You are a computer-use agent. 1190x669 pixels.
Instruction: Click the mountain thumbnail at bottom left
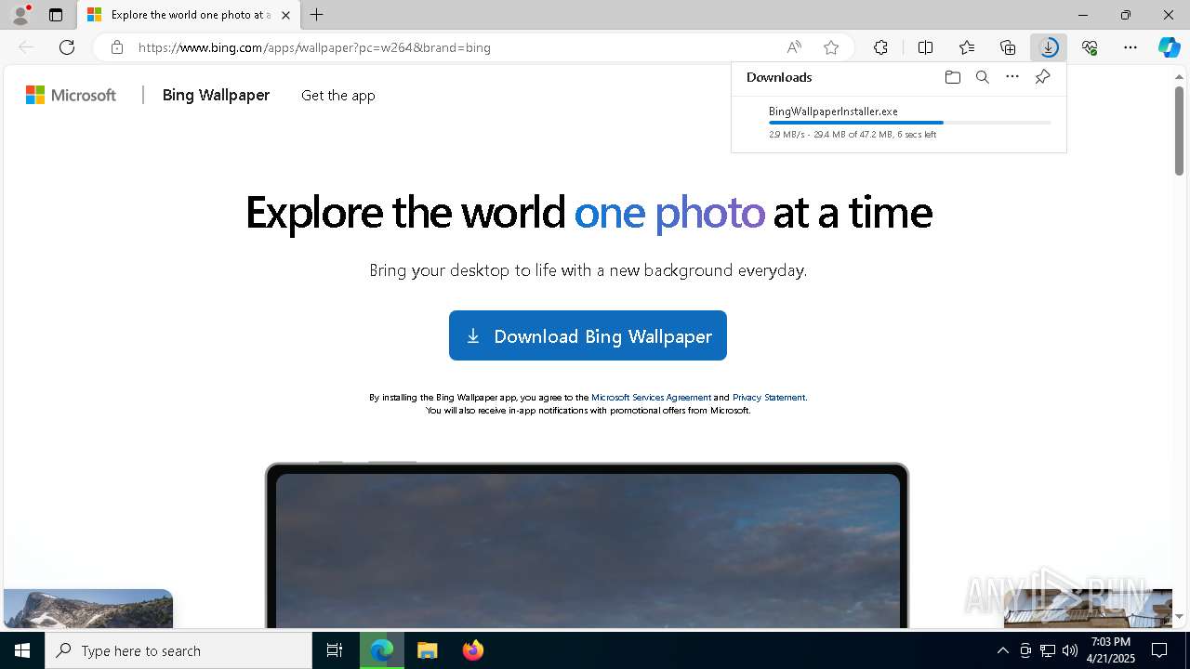pyautogui.click(x=88, y=609)
